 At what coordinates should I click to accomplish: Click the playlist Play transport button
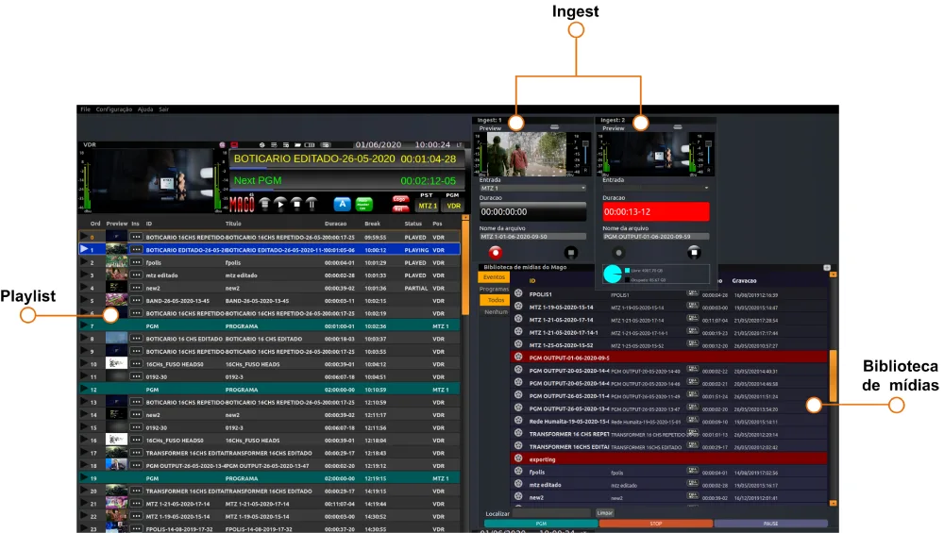[x=280, y=205]
